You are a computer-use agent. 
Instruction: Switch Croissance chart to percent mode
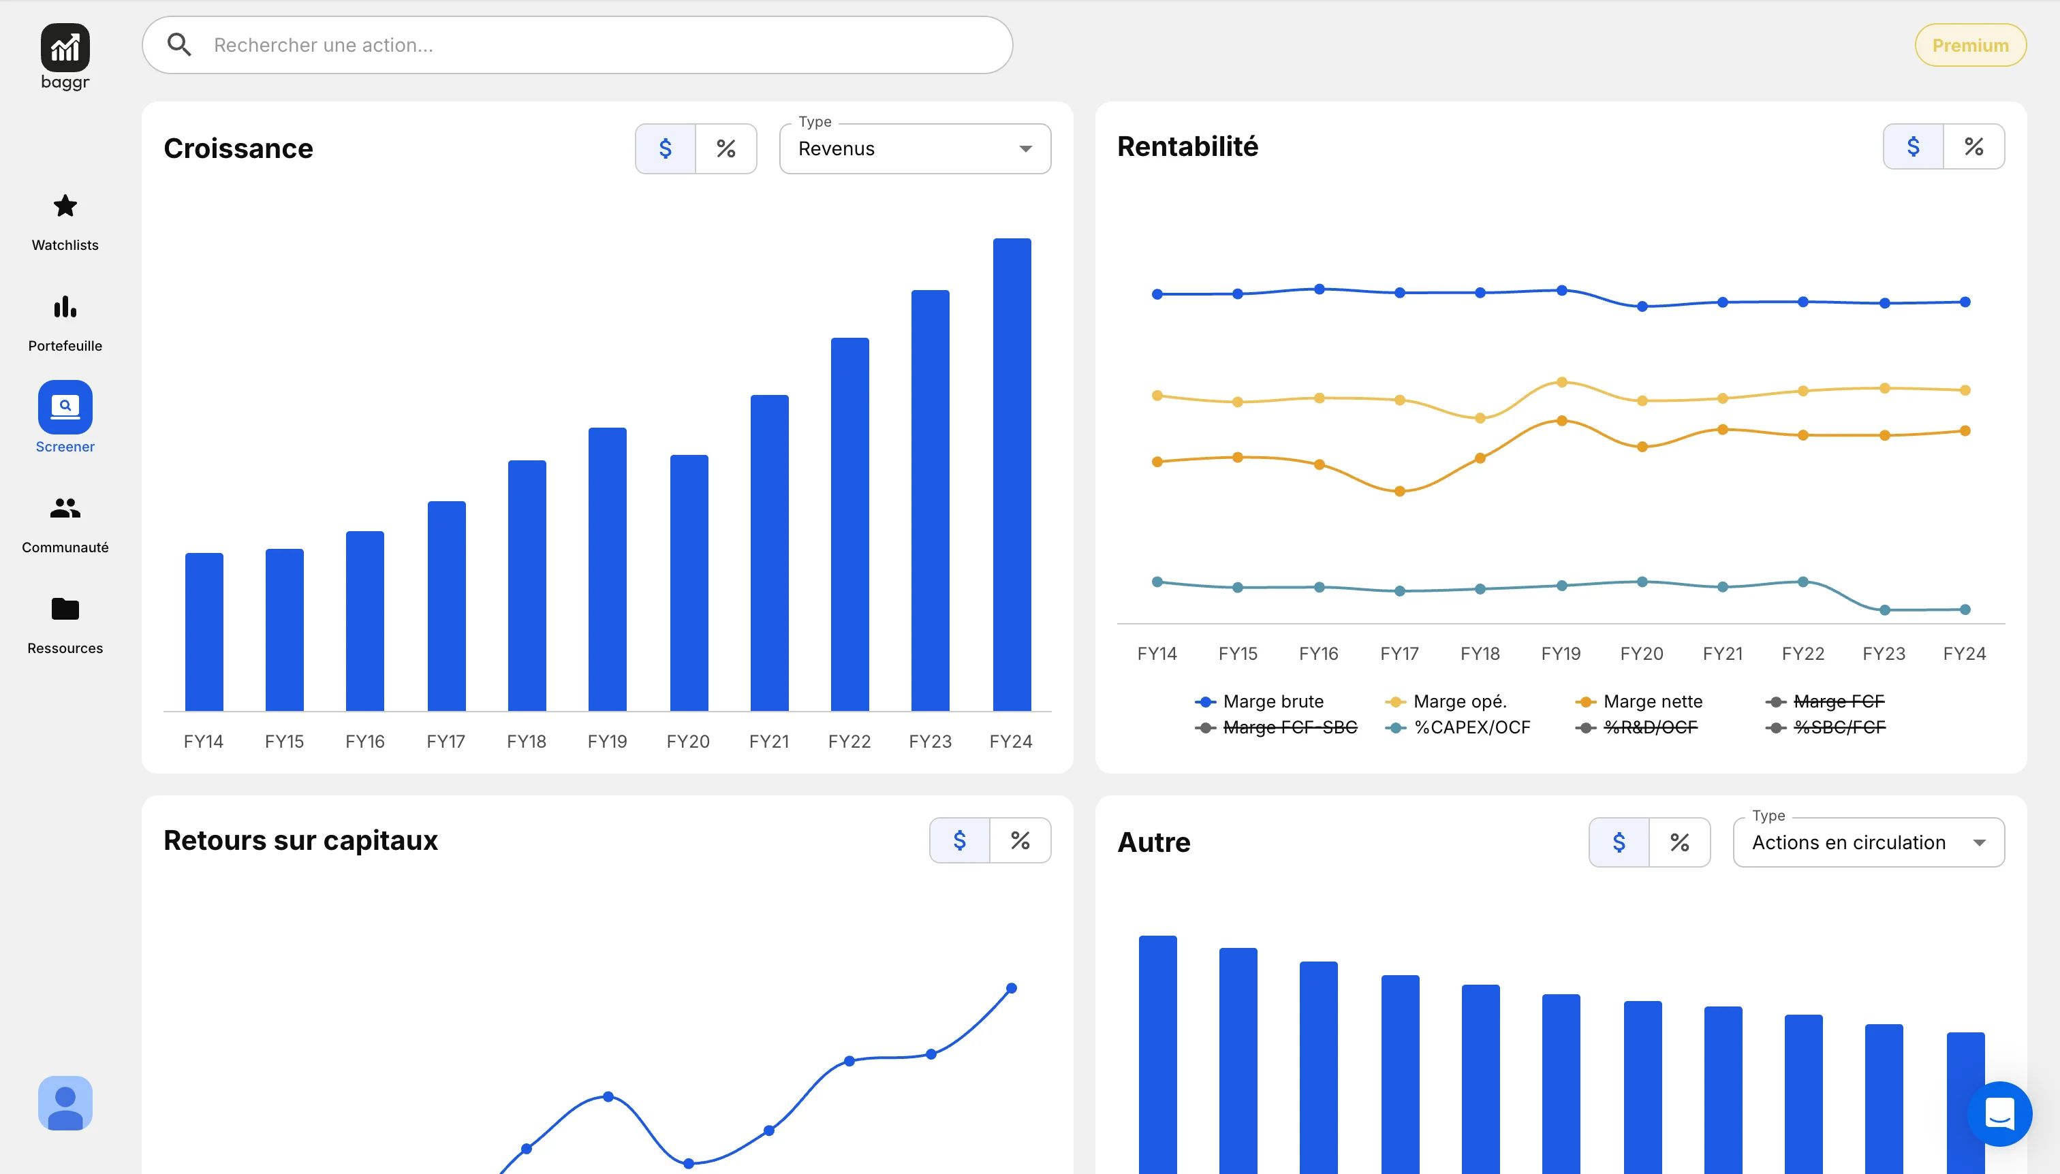725,148
